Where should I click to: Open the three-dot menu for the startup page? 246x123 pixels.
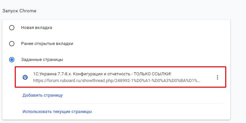click(x=218, y=77)
